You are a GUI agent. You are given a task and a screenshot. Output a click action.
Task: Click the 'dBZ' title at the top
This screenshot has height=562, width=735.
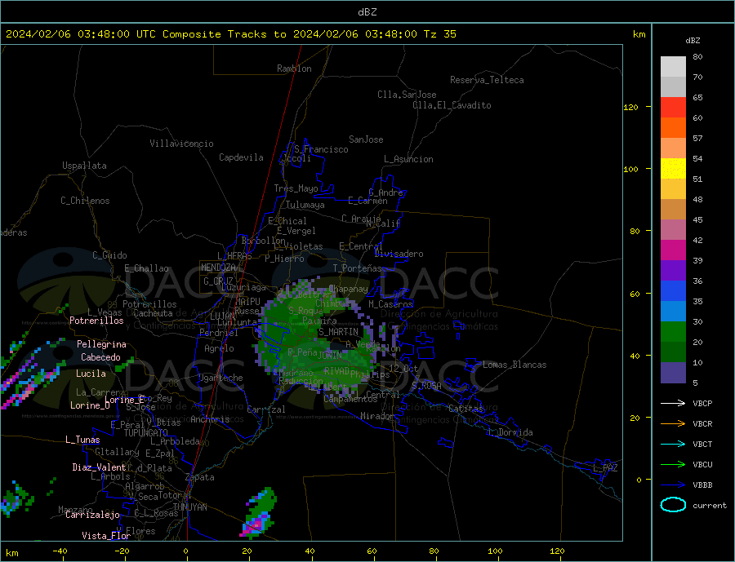[x=367, y=12]
